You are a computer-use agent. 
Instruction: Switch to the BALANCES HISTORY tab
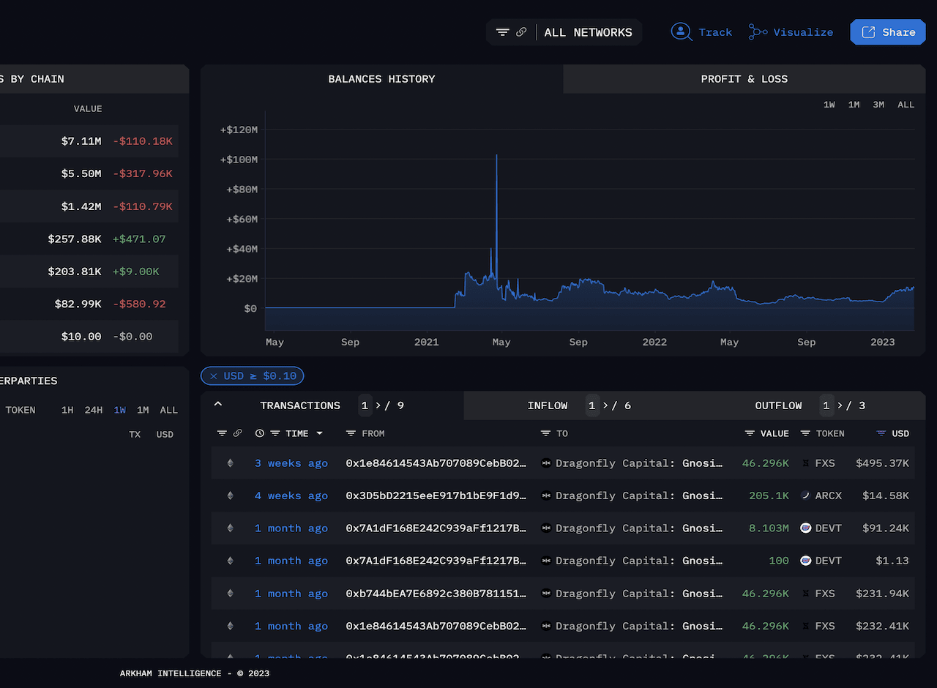click(381, 79)
